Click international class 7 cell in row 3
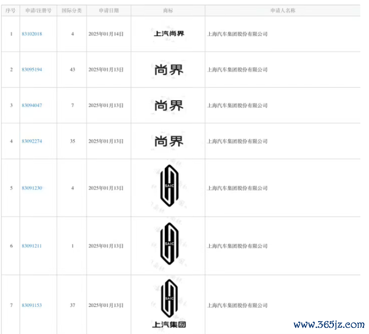The image size is (369, 334). click(x=73, y=105)
